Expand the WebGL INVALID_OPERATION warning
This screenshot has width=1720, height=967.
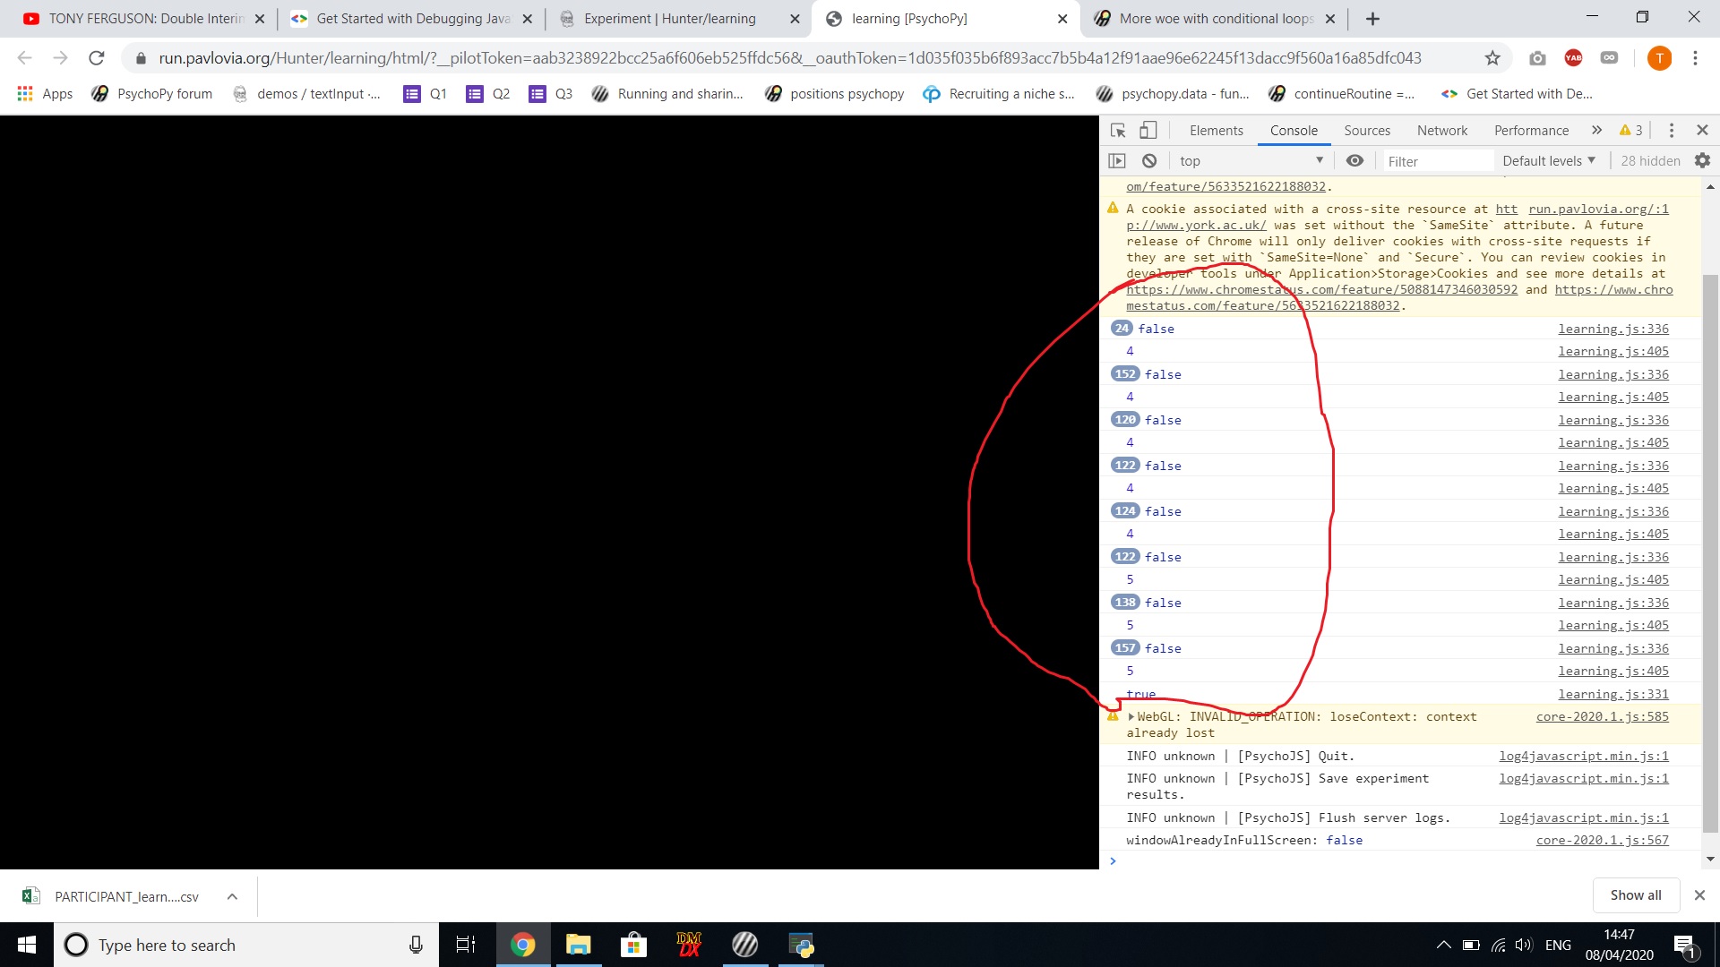click(1131, 717)
